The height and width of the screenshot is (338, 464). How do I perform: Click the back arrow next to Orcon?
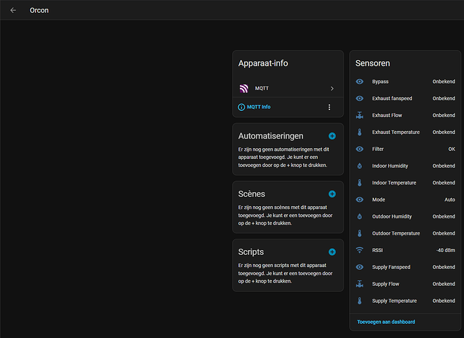pyautogui.click(x=13, y=10)
